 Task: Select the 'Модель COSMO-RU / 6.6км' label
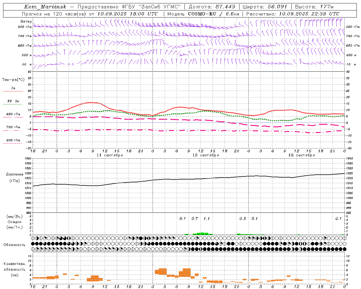click(x=203, y=14)
